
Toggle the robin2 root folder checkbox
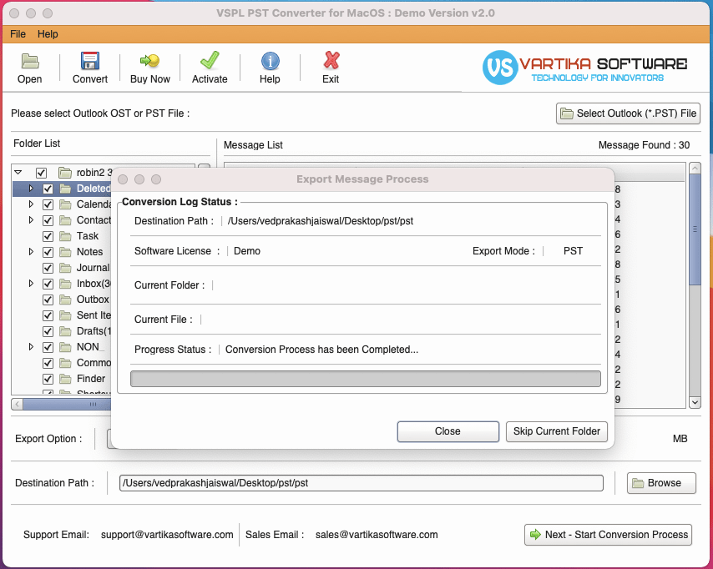click(41, 174)
